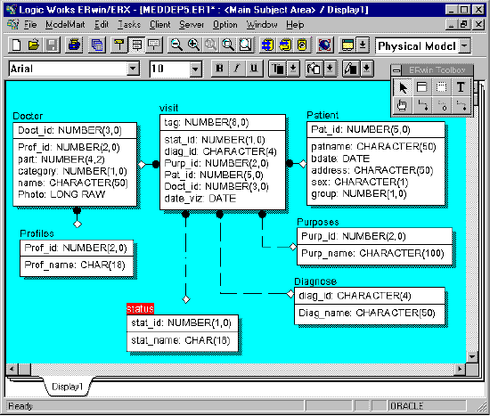Image resolution: width=490 pixels, height=416 pixels.
Task: Open the Server menu
Action: pos(192,25)
